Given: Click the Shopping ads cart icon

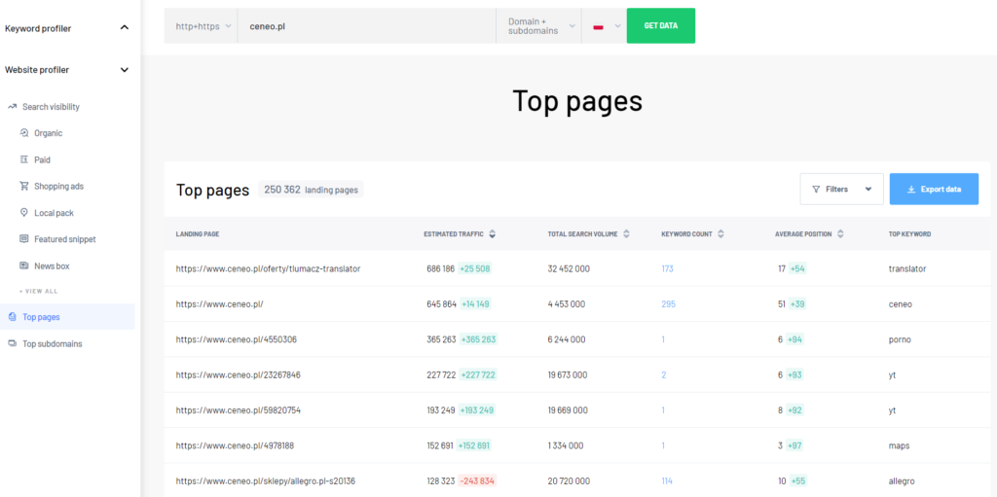Looking at the screenshot, I should tap(24, 186).
